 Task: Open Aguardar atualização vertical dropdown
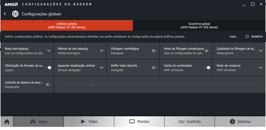point(102,68)
